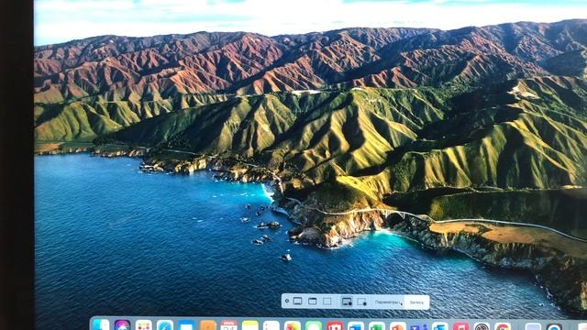Select Record Entire Screen mode icon
This screenshot has height=330, width=587.
[x=347, y=302]
